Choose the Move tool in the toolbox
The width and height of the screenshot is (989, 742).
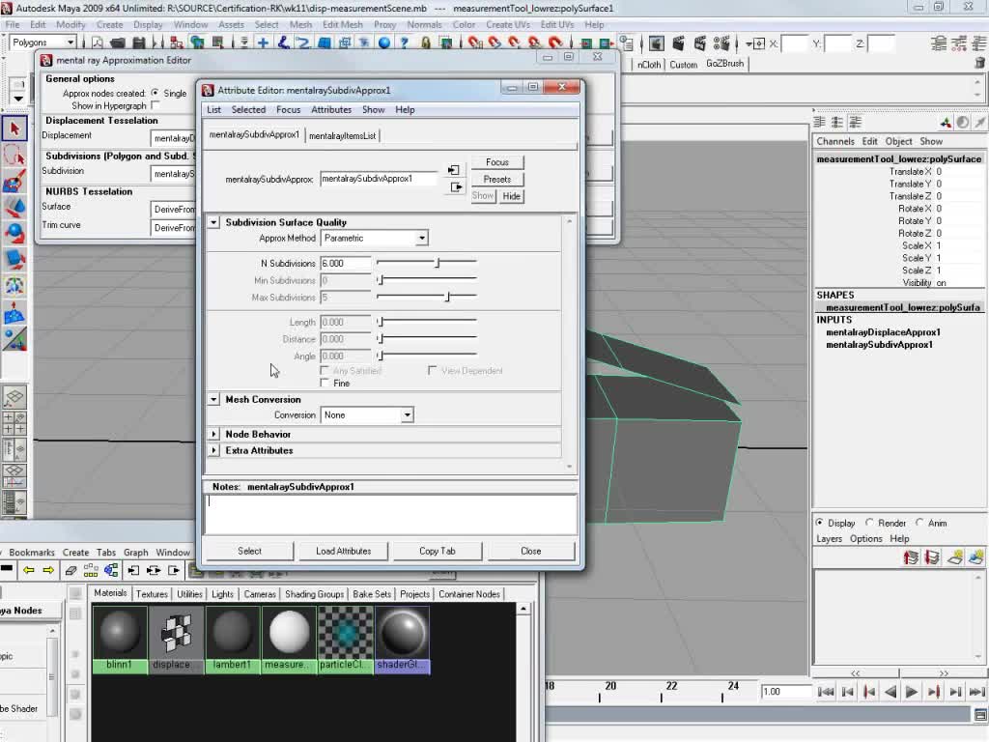(14, 207)
